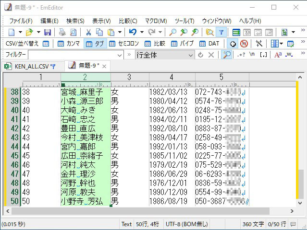307x230 pixels.
Task: Click the blue column layout icon
Action: coord(274,44)
